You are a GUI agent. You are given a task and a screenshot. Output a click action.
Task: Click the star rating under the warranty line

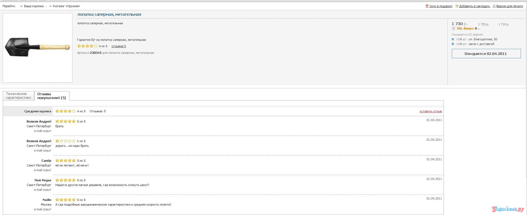tap(87, 46)
